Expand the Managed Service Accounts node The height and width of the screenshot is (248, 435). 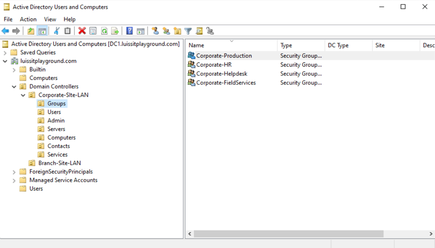(14, 180)
